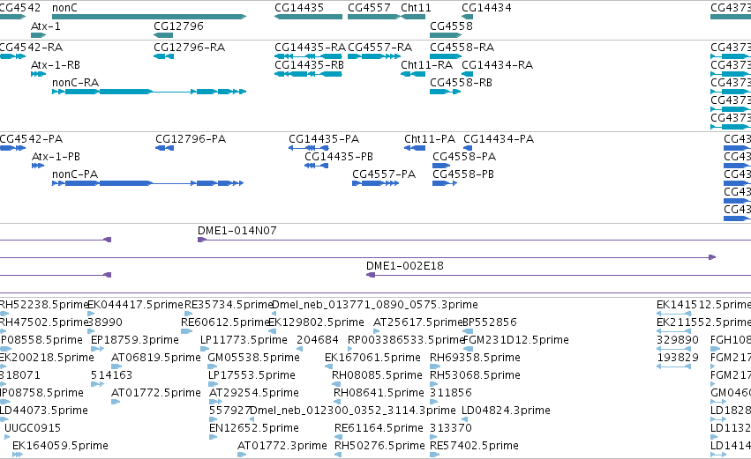Select the CG14435-PB protein

[x=316, y=166]
